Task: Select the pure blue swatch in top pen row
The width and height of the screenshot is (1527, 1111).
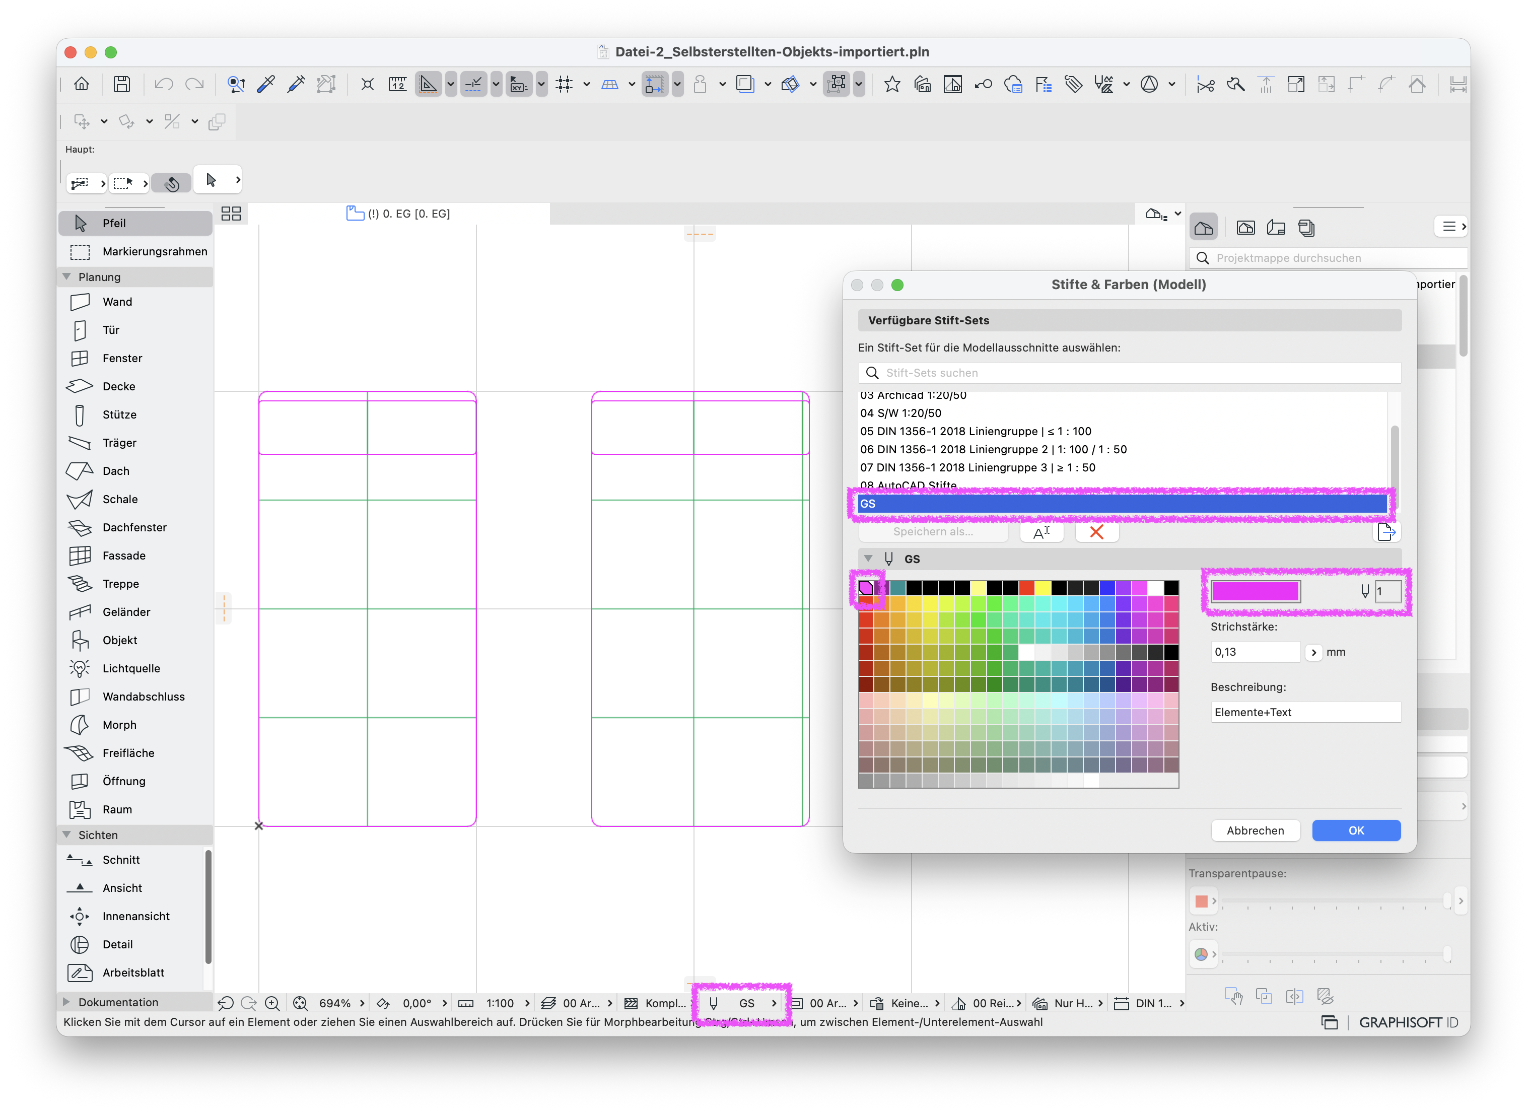Action: point(1107,588)
